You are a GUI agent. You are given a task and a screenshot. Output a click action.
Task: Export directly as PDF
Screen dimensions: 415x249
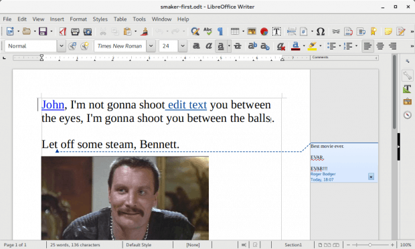click(63, 31)
